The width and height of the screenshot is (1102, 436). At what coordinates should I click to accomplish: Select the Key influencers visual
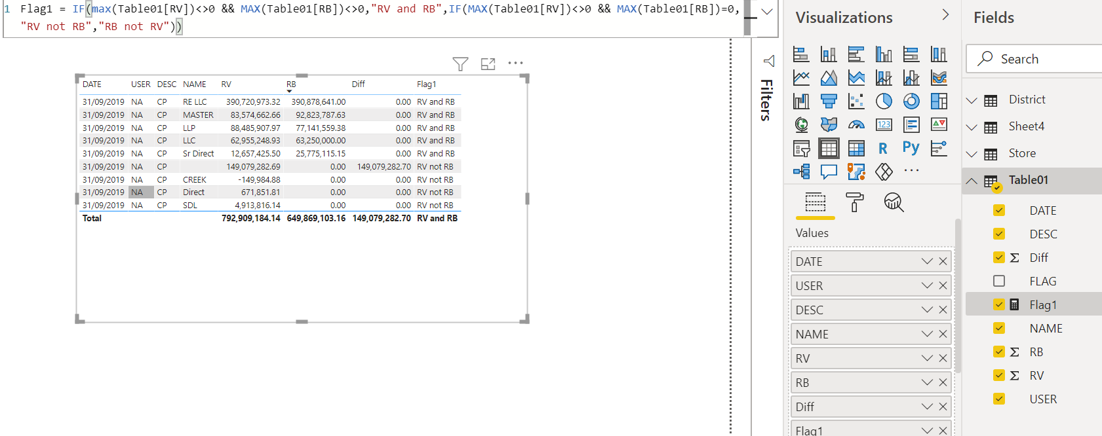[x=939, y=149]
